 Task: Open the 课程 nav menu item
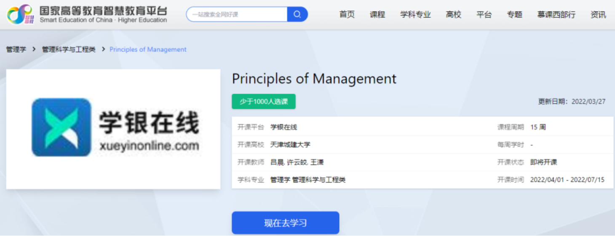377,15
